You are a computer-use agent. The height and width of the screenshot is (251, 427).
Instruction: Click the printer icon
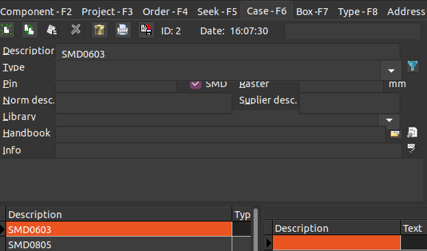123,29
